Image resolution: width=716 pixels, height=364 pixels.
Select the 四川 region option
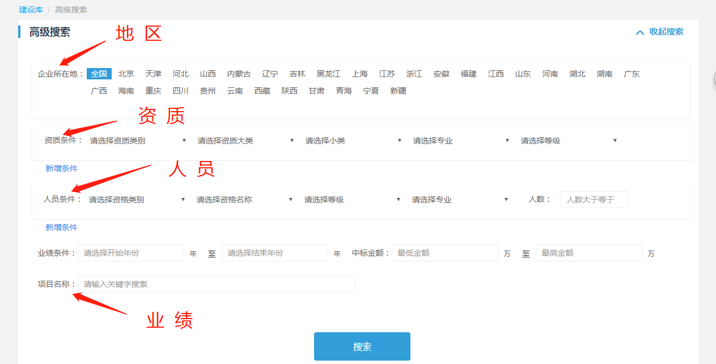click(181, 91)
